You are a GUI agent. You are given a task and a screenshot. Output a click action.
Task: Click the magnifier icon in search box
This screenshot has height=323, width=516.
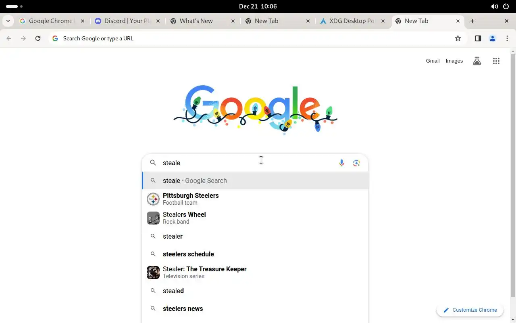[153, 163]
